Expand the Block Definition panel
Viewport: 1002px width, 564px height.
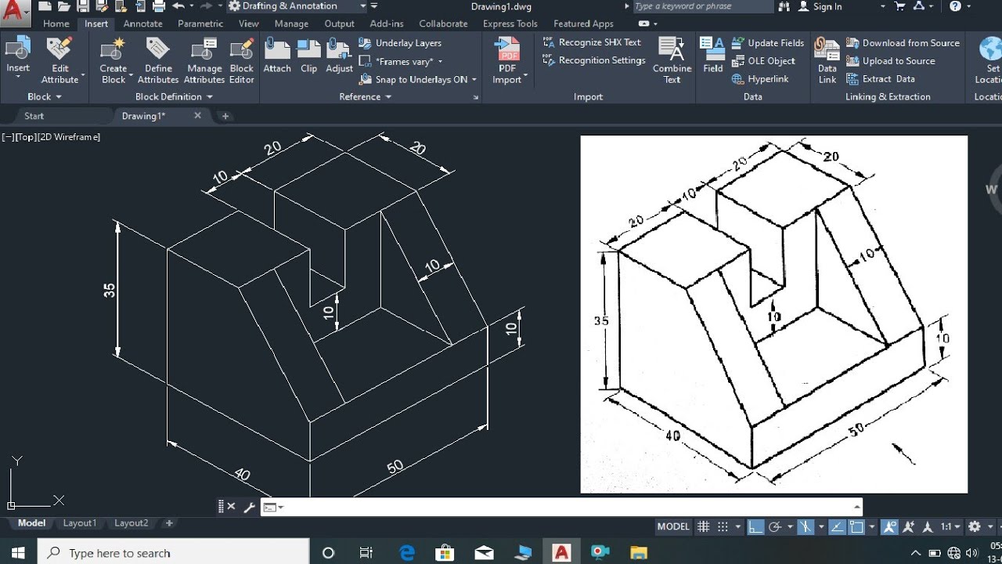click(x=174, y=96)
